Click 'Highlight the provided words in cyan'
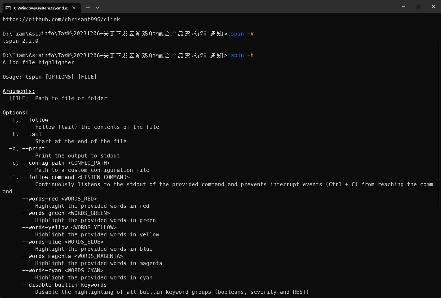The height and width of the screenshot is (298, 441). 94,277
